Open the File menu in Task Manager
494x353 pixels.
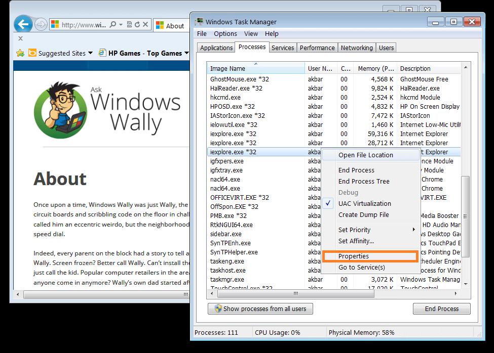click(202, 34)
